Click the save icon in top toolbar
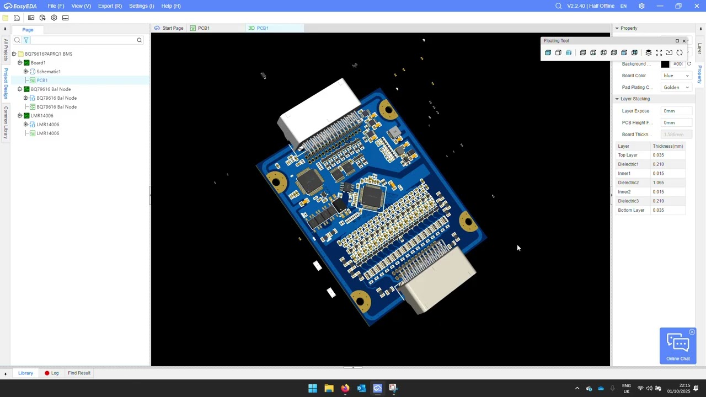Image resolution: width=706 pixels, height=397 pixels. 17,18
